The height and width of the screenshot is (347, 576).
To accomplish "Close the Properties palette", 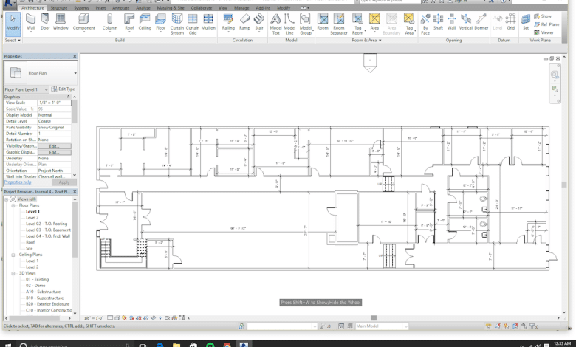I will tap(75, 56).
